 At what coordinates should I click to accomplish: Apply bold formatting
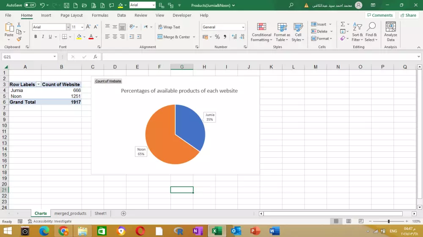[x=36, y=37]
